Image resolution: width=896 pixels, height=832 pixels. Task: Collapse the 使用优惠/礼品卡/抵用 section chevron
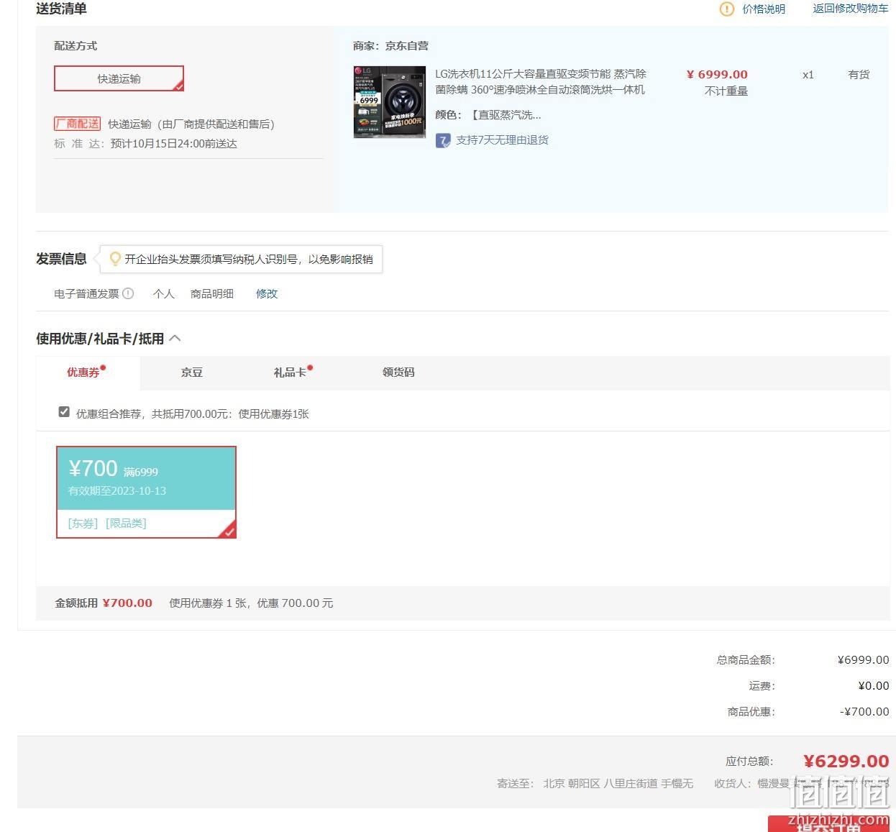click(x=175, y=338)
